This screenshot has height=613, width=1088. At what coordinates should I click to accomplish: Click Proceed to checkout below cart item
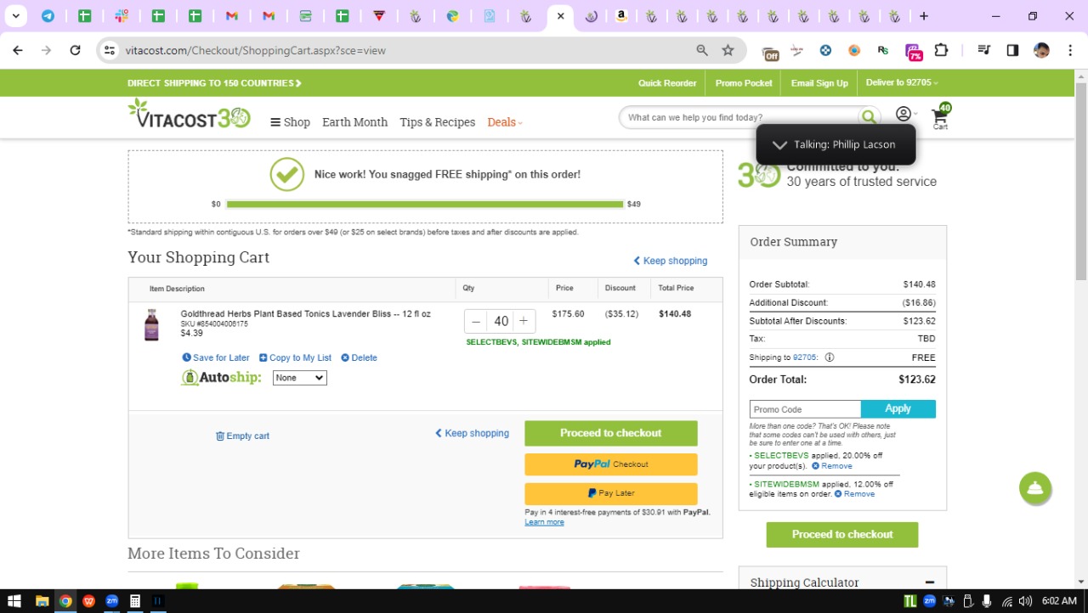tap(610, 433)
